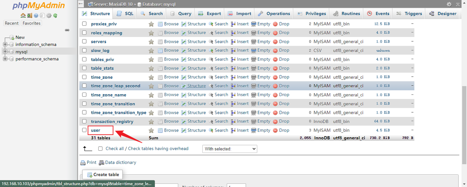Viewport: 467px width, 187px height.
Task: Click the Create table button
Action: [x=102, y=174]
